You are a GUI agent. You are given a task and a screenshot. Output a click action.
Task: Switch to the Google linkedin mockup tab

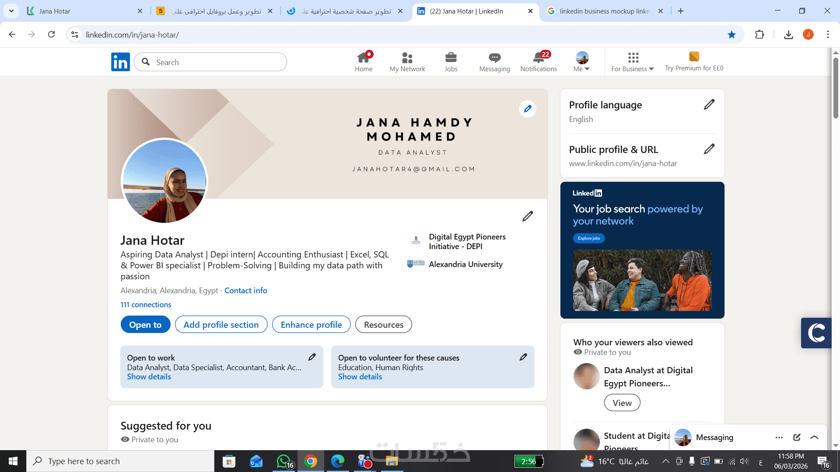[604, 11]
